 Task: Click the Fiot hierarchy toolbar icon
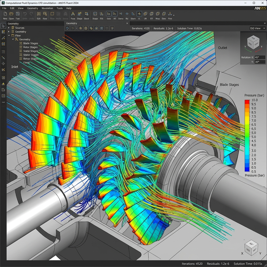pos(170,14)
